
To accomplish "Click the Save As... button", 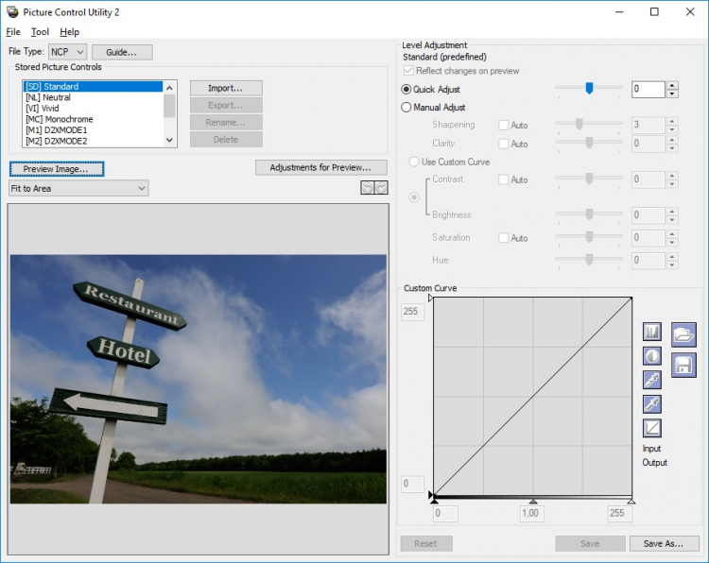I will (x=665, y=543).
